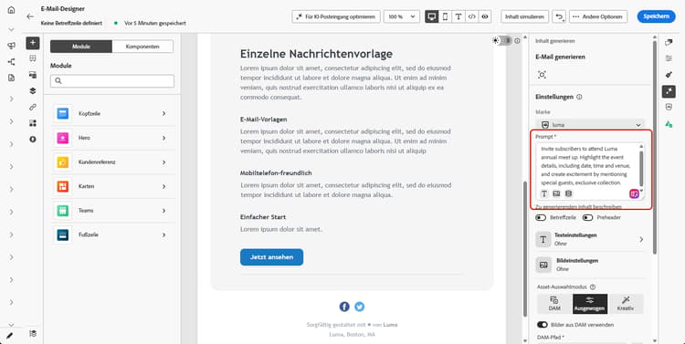The height and width of the screenshot is (344, 685).
Task: Select the plus add-content rail icon
Action: 33,43
